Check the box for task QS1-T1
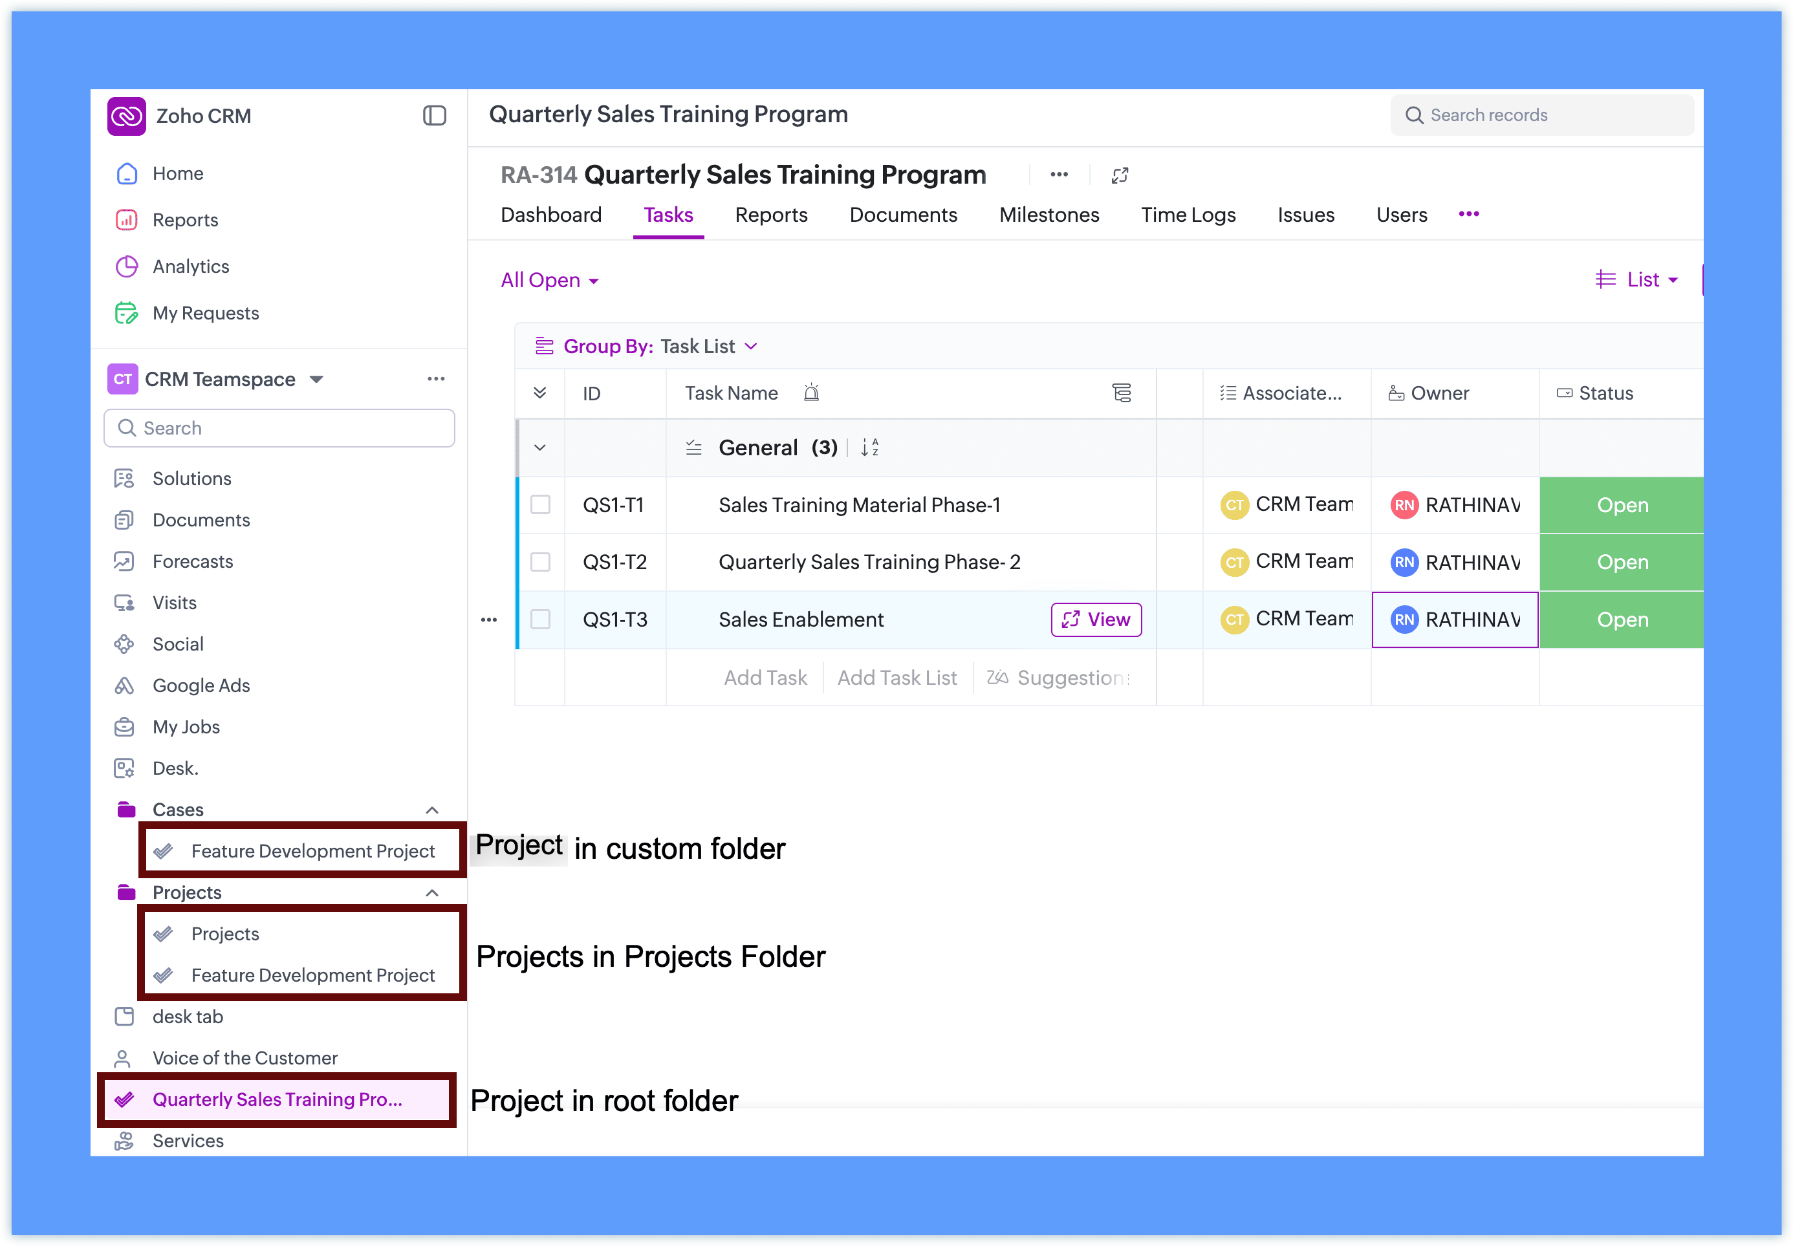Image resolution: width=1793 pixels, height=1252 pixels. point(540,504)
